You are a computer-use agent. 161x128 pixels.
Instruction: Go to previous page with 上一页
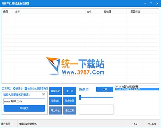click(70, 91)
